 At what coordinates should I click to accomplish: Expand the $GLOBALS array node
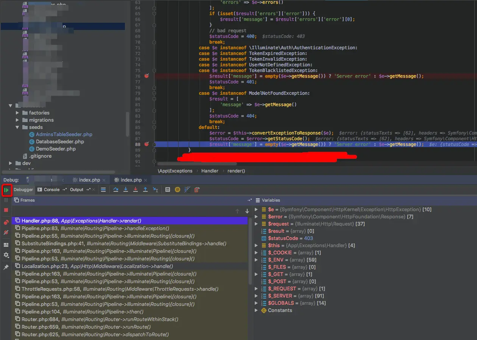click(x=256, y=303)
